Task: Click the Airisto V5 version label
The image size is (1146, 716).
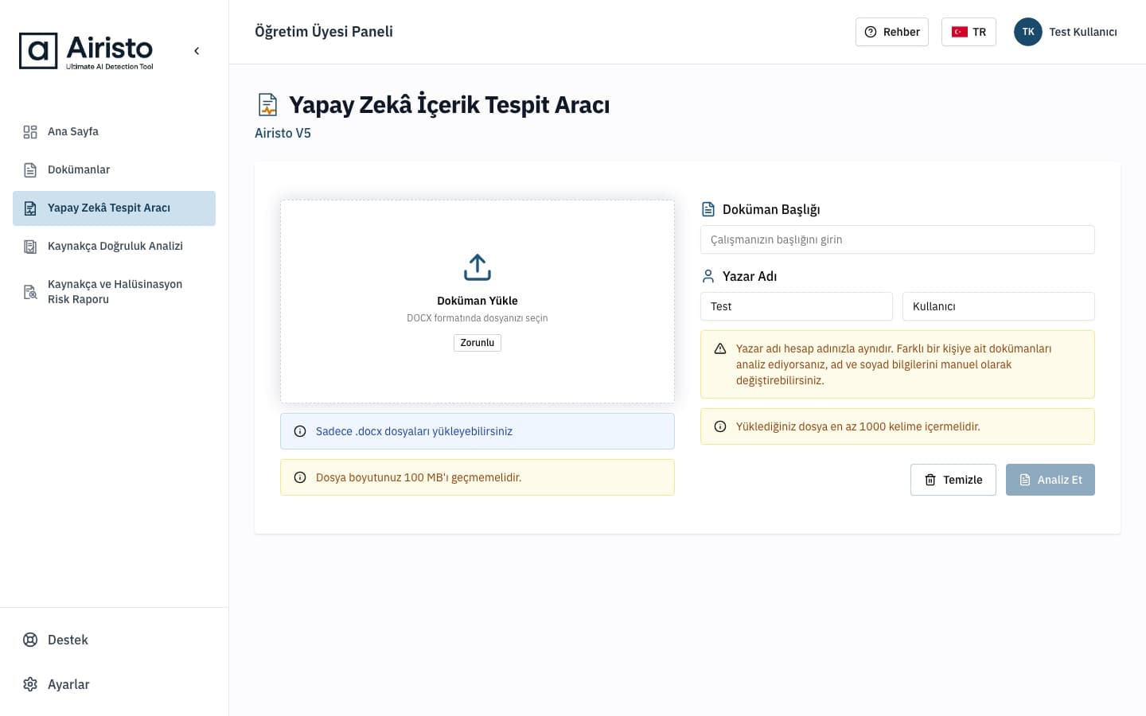Action: (x=283, y=133)
